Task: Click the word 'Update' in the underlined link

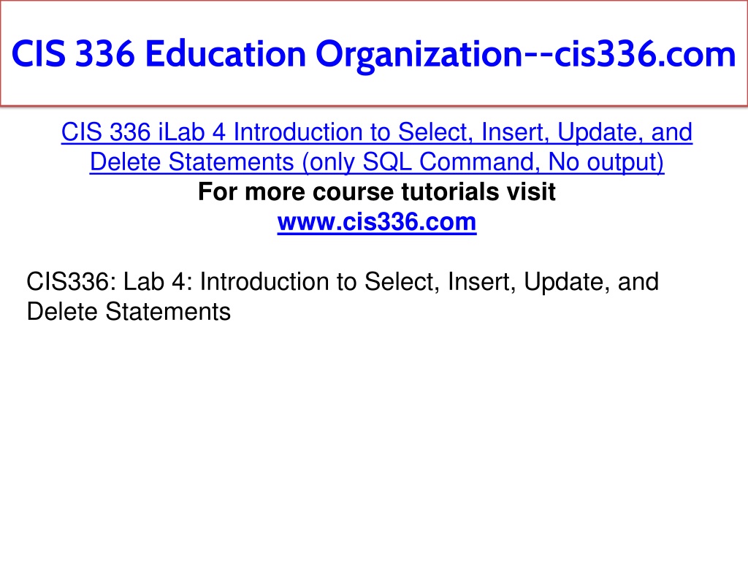Action: tap(600, 132)
